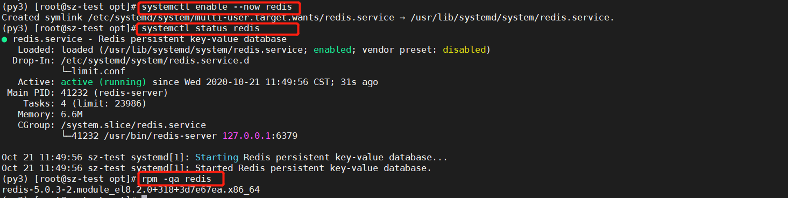Select the 'systemctl status redis' command text
Screen dimensions: 788x198
coord(201,28)
